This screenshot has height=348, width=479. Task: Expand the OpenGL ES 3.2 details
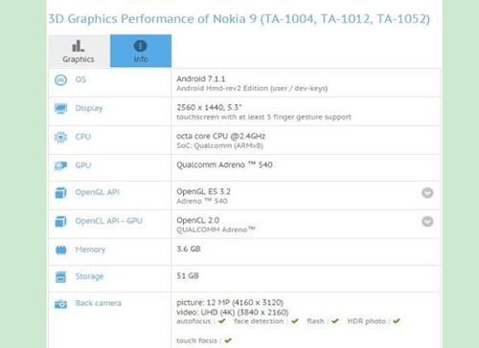click(x=427, y=193)
